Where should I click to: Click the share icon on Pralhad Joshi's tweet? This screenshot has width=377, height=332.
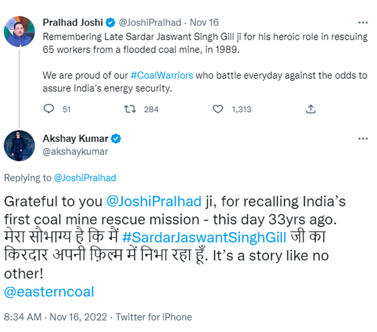pyautogui.click(x=310, y=109)
